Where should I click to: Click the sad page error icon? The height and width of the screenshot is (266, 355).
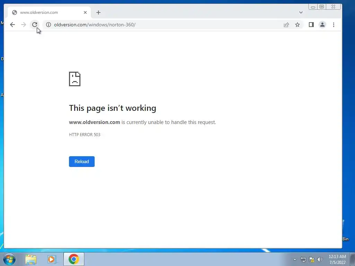(75, 79)
